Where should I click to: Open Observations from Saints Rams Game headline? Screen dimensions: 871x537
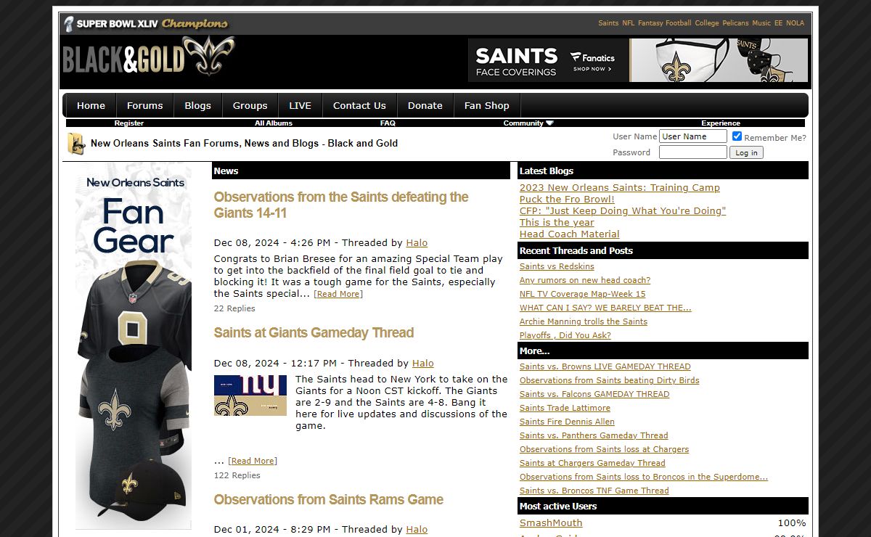click(328, 500)
